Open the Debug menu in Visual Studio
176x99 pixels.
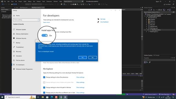[x=30, y=1]
